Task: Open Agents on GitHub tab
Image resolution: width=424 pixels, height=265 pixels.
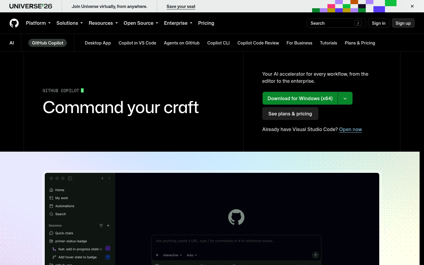Action: (182, 43)
